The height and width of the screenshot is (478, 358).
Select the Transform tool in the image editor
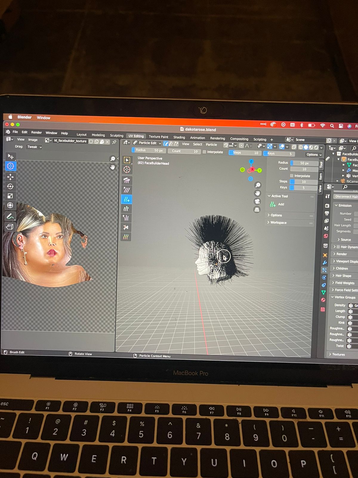coord(10,206)
